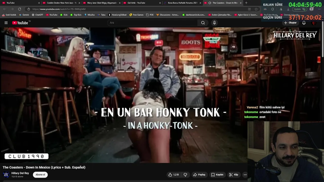
Task: Open the Hillary Del Rey channel name link
Action: pyautogui.click(x=20, y=173)
